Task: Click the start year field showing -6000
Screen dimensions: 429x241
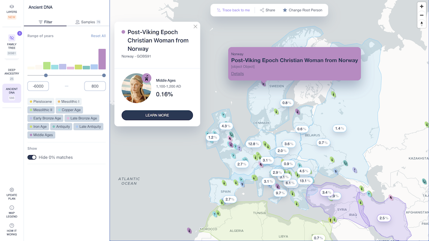Action: point(38,86)
